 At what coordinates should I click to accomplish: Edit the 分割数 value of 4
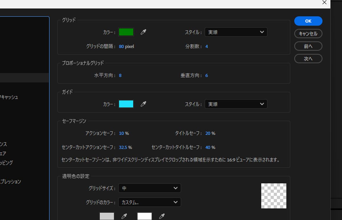[207, 46]
